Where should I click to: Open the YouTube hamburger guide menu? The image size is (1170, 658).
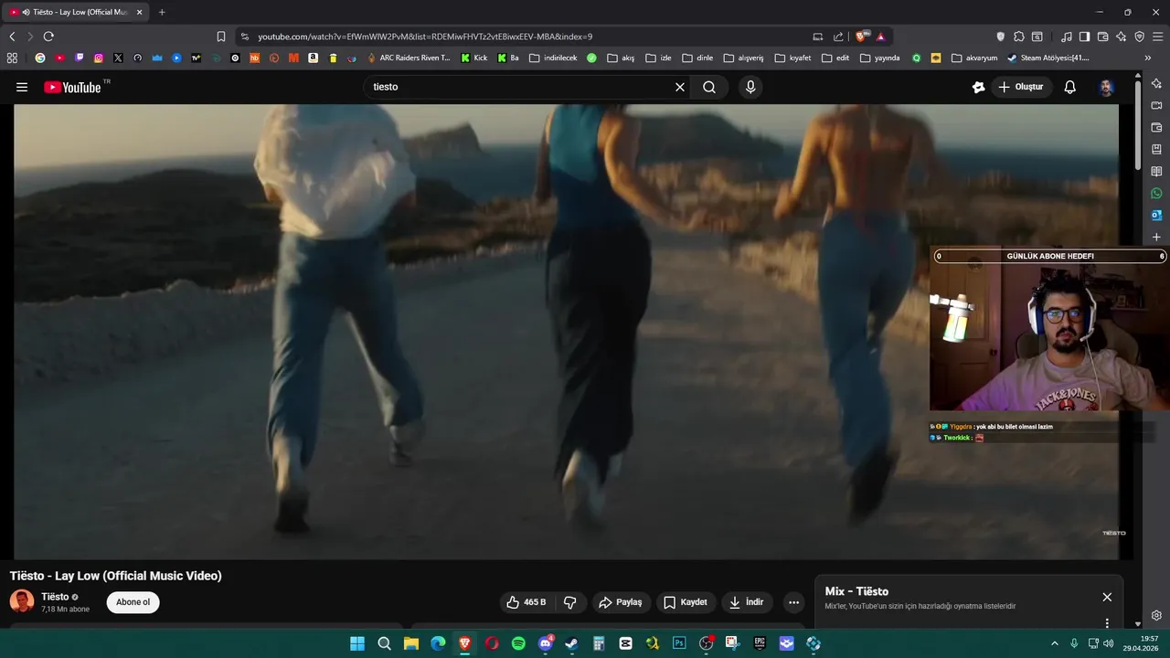click(x=22, y=87)
